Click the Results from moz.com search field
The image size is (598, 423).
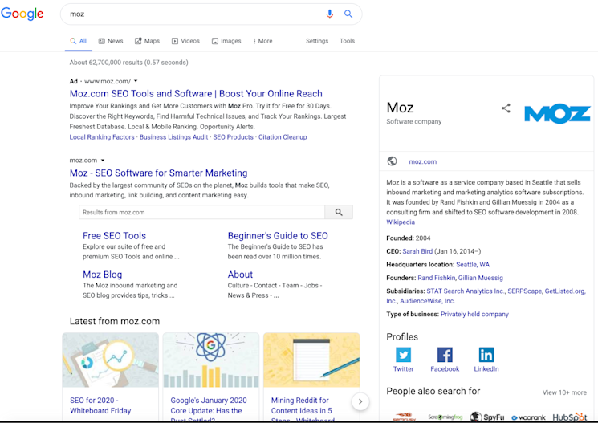(201, 212)
